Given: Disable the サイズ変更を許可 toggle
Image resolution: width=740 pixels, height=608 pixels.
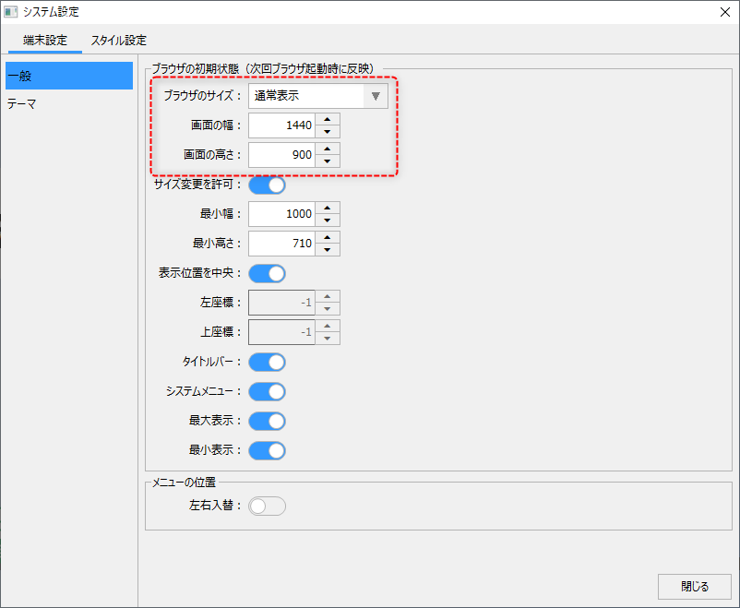Looking at the screenshot, I should (x=267, y=185).
